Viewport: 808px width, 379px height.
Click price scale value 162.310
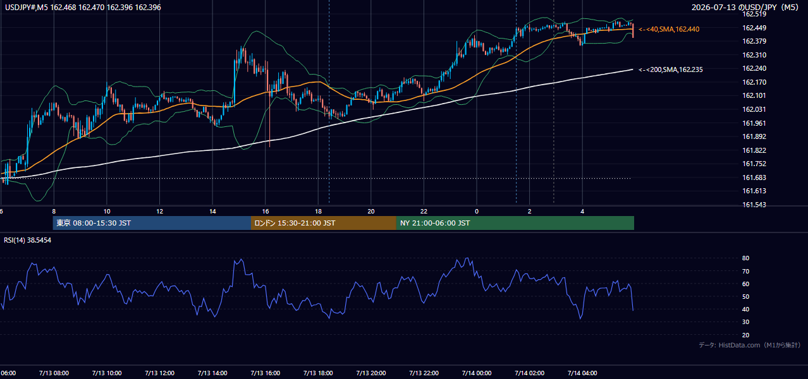pyautogui.click(x=754, y=55)
